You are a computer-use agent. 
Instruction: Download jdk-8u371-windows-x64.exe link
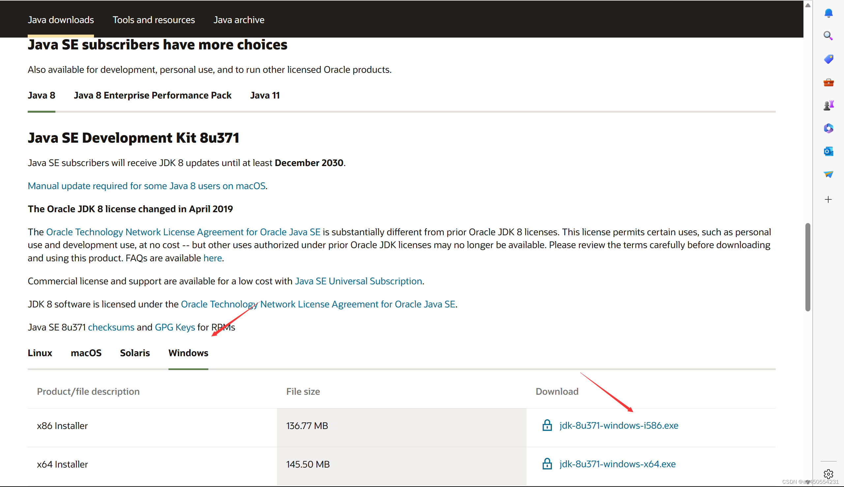point(617,464)
